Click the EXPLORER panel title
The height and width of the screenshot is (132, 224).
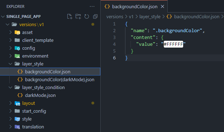(15, 6)
